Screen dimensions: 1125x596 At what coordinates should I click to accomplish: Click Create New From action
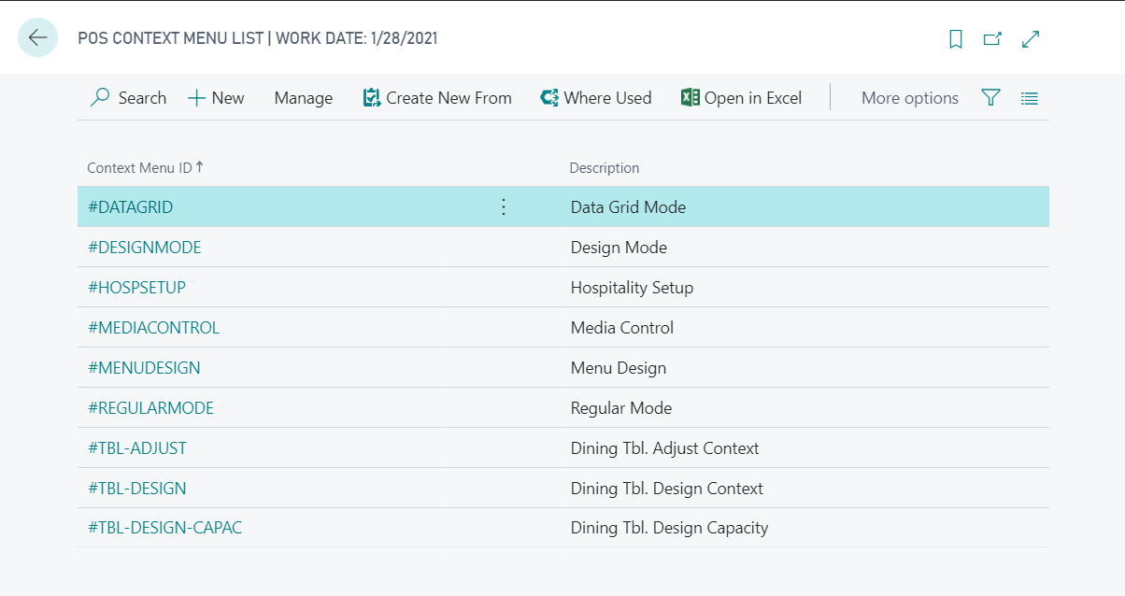(437, 98)
